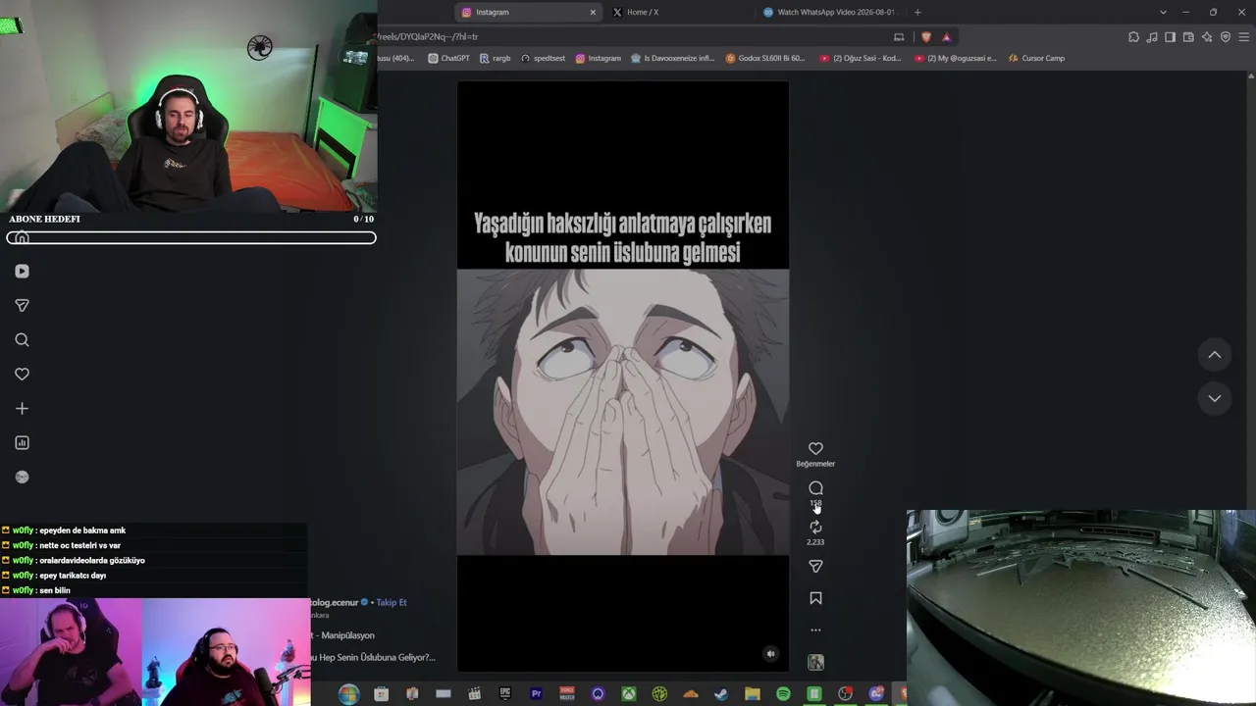Click the Takip Et follow link
The width and height of the screenshot is (1256, 706).
[x=392, y=602]
